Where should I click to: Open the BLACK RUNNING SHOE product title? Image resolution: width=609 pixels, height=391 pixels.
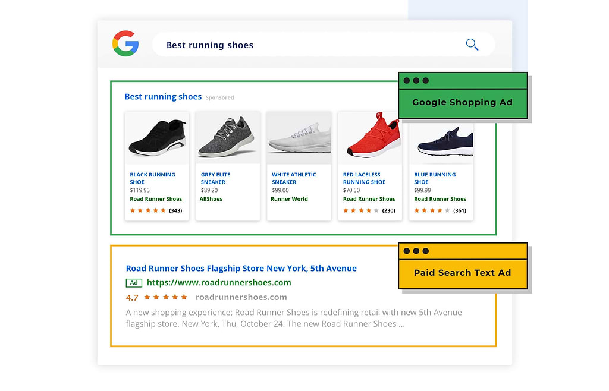coord(152,178)
